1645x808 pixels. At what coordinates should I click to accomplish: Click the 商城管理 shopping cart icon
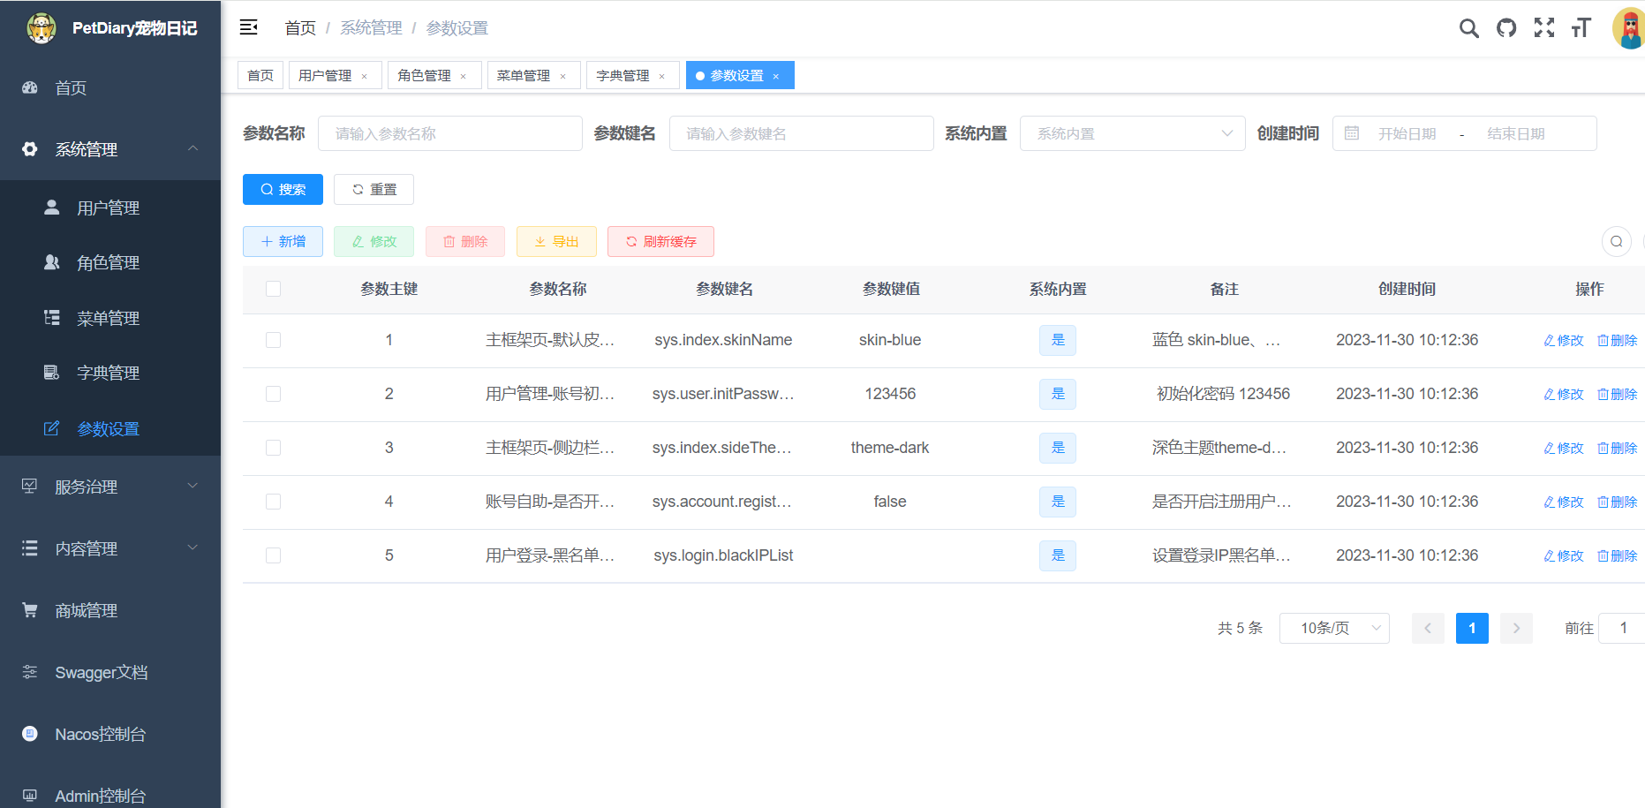click(x=30, y=610)
